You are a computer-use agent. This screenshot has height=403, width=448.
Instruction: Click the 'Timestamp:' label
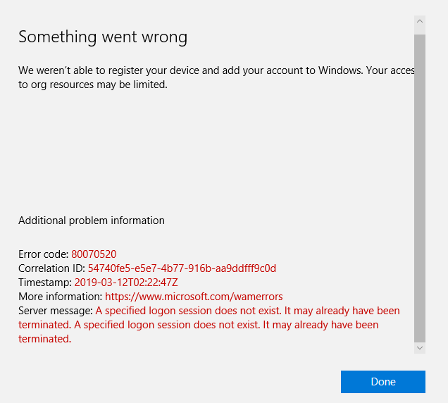[x=45, y=283]
